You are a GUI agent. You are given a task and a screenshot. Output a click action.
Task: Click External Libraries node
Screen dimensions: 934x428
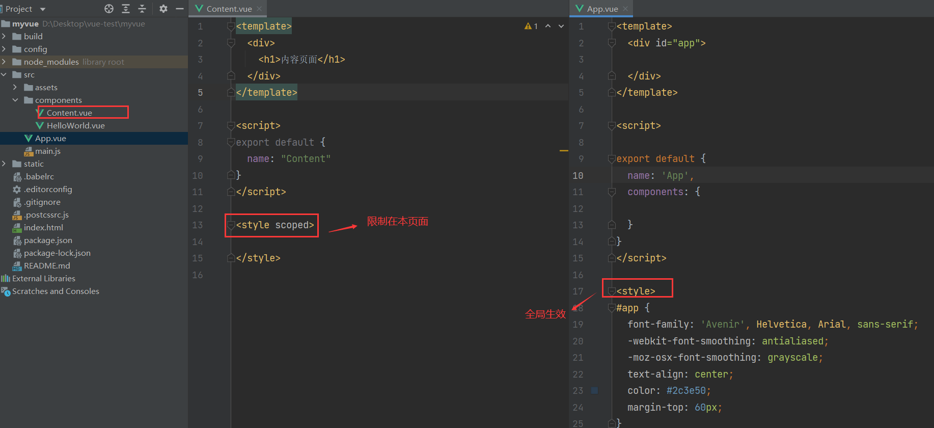pos(43,278)
